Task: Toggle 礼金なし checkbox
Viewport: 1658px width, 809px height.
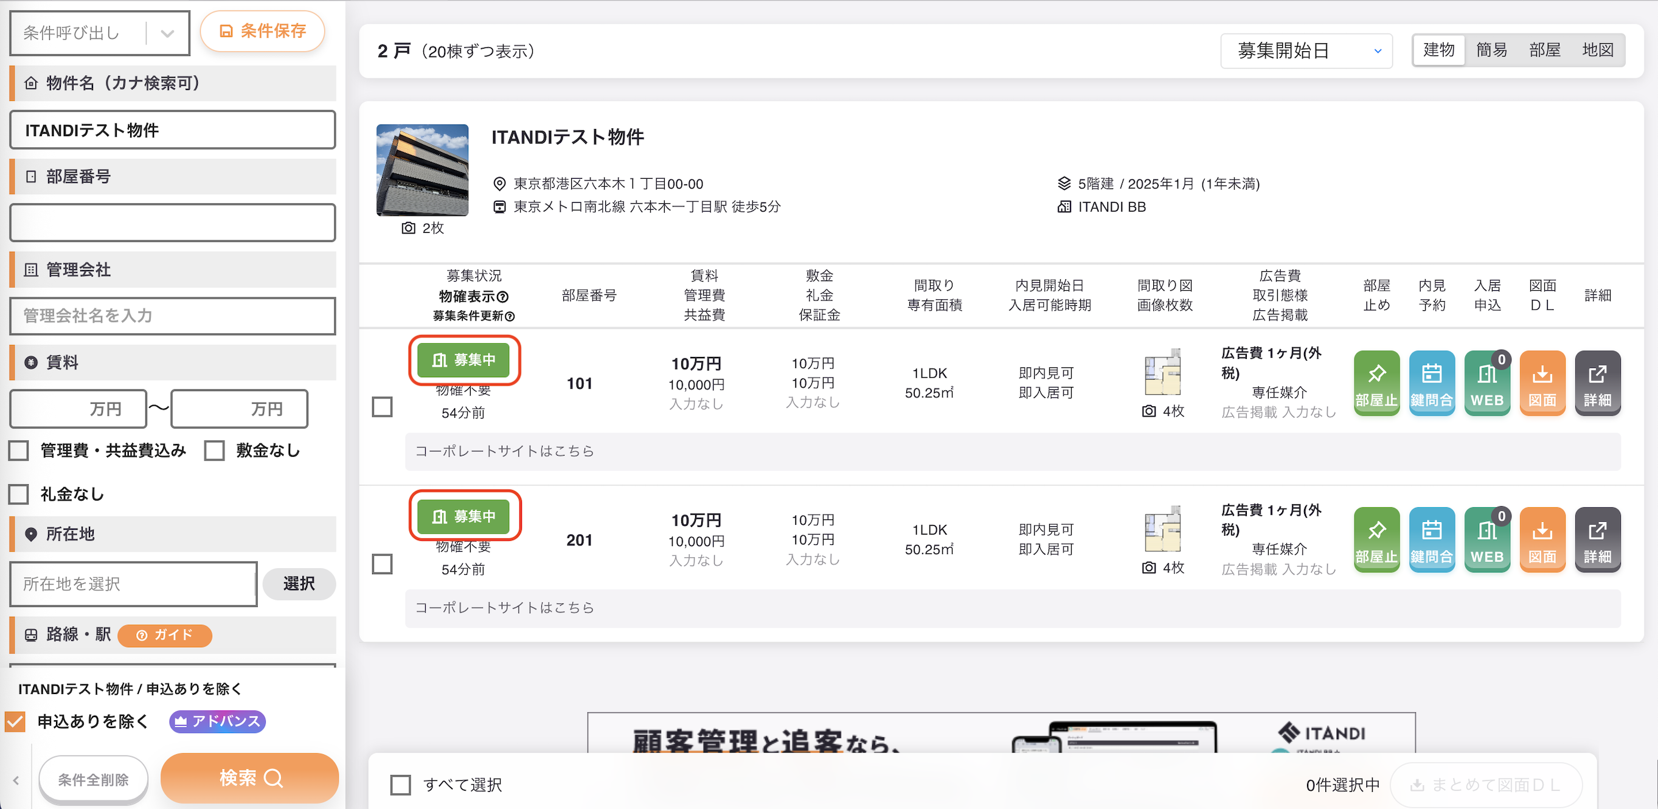Action: click(19, 494)
